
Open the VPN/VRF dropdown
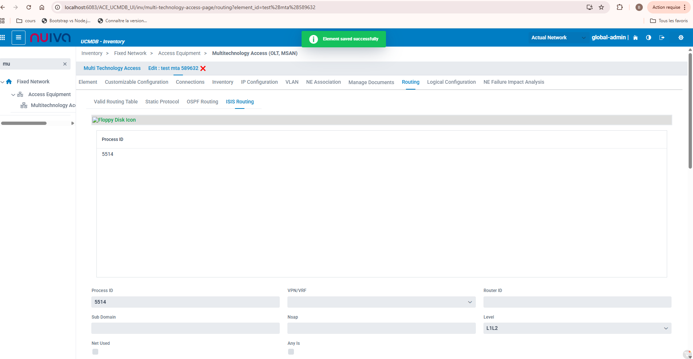click(x=381, y=302)
